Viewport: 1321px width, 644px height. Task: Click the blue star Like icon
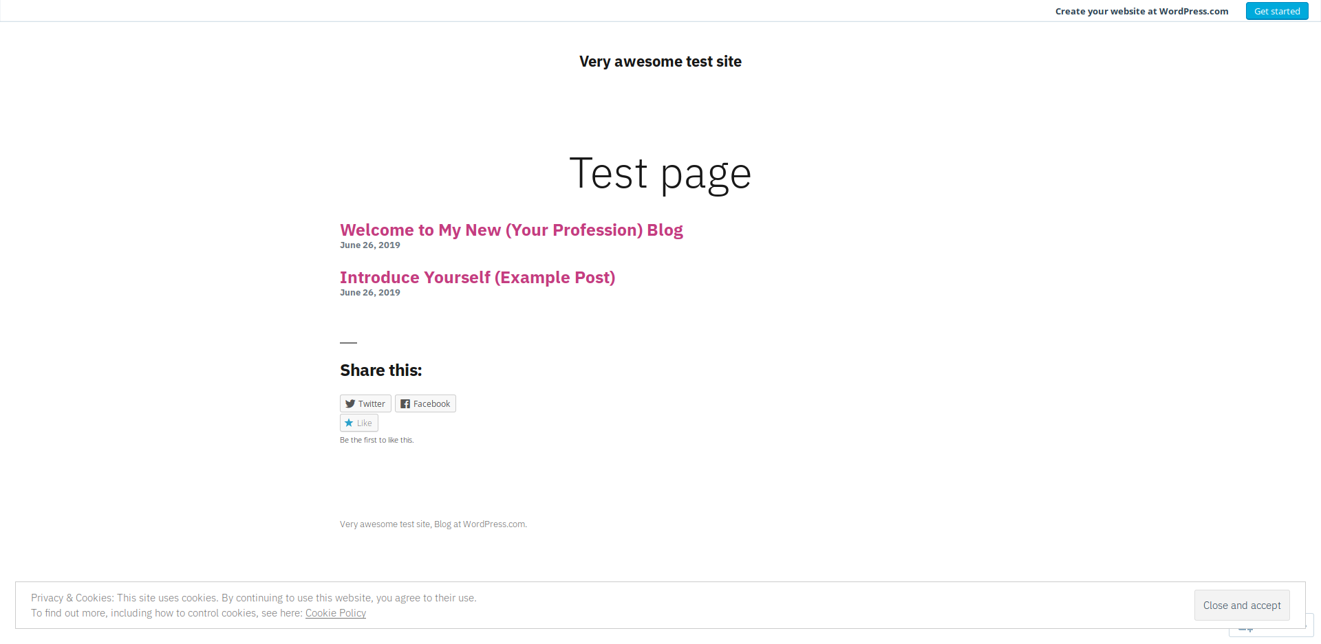click(350, 423)
